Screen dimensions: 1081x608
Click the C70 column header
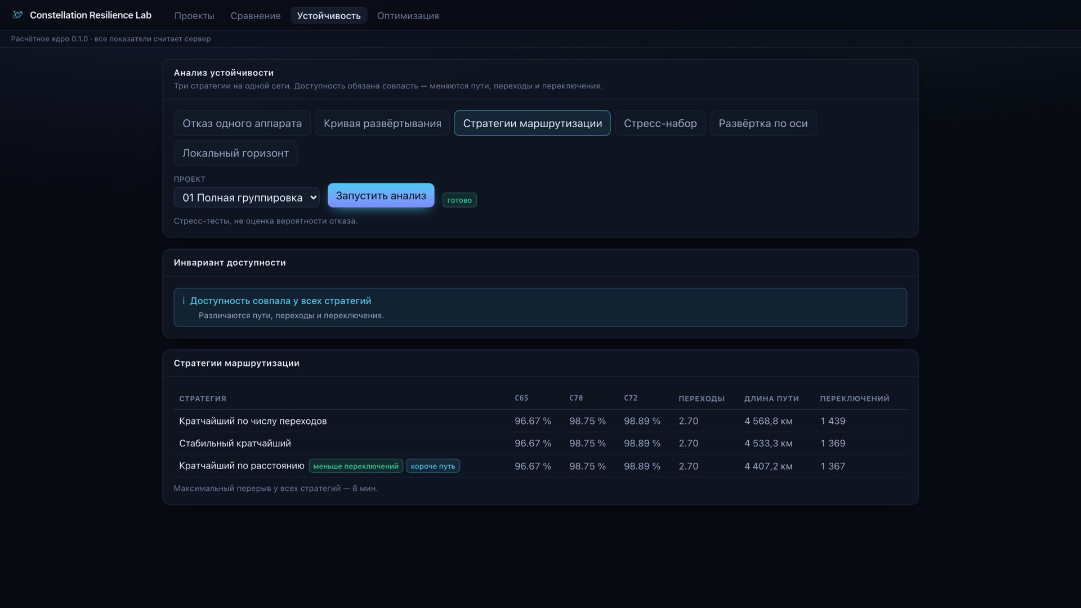(576, 399)
